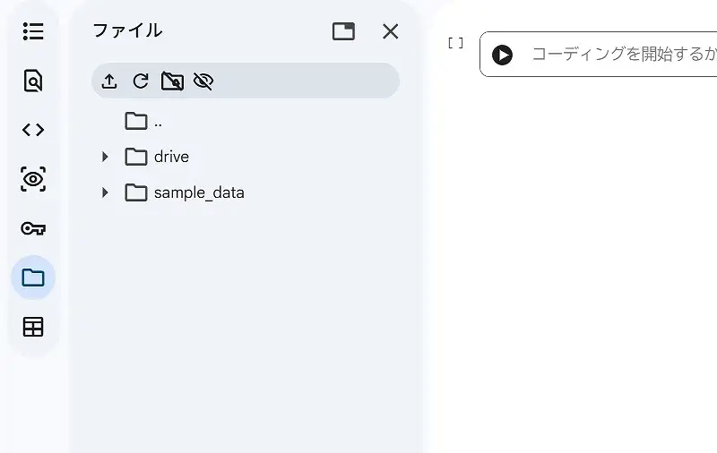The height and width of the screenshot is (453, 717).
Task: Toggle hidden files visibility
Action: point(203,81)
